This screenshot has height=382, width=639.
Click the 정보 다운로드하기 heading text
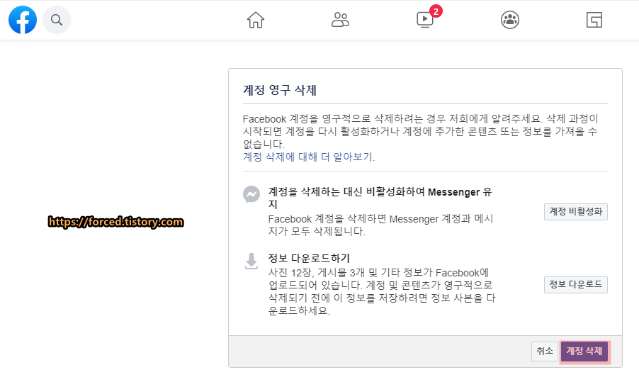pos(309,258)
